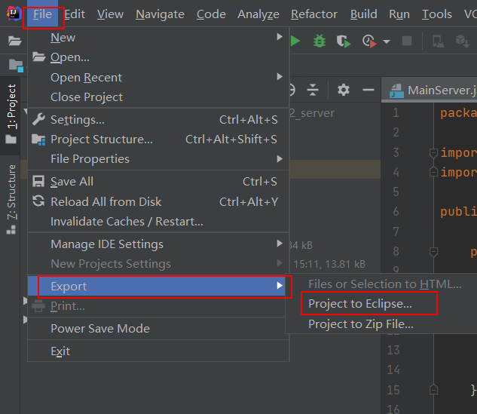Open the Run menu
This screenshot has width=477, height=414.
[399, 14]
